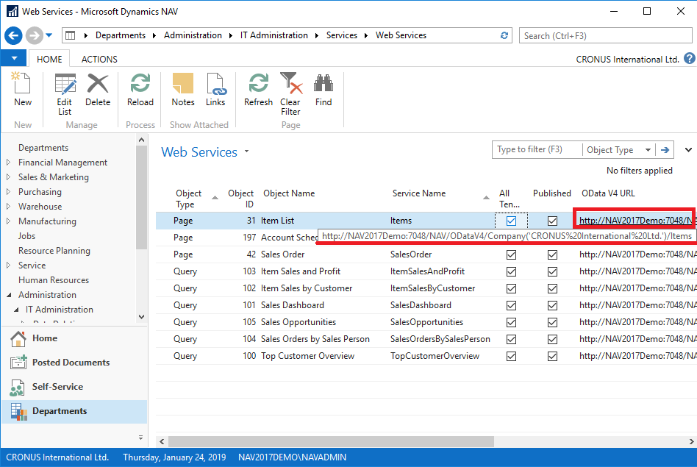Open the SalesOrder OData V4 URL

coord(637,254)
